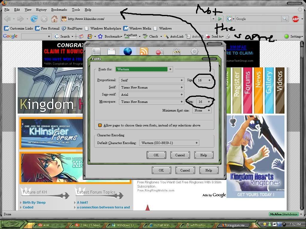Open the Feeds RSS icon in Options
The height and width of the screenshot is (229, 306).
tap(144, 51)
